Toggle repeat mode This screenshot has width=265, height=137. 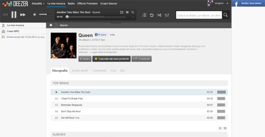click(x=152, y=15)
